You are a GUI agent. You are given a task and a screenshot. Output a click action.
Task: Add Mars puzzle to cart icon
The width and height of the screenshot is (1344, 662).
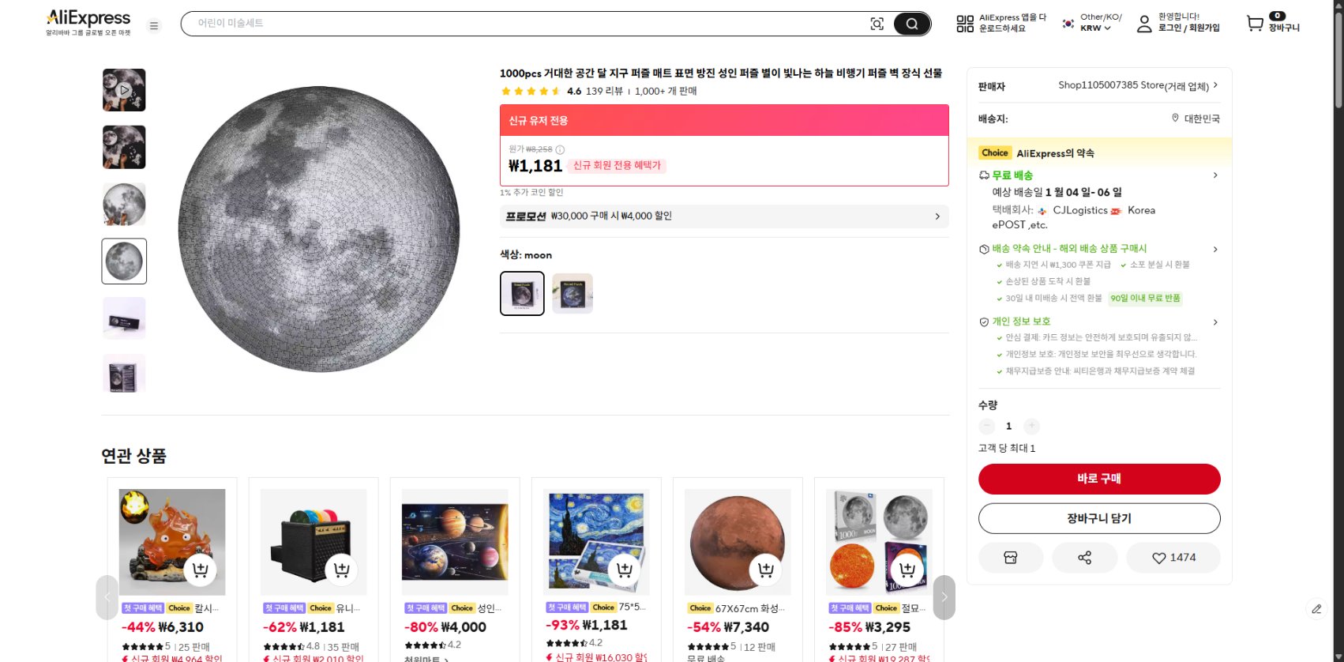765,570
